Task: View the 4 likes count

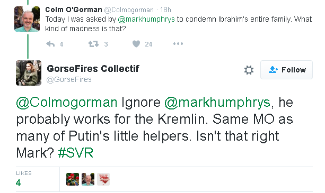Action: tap(18, 183)
